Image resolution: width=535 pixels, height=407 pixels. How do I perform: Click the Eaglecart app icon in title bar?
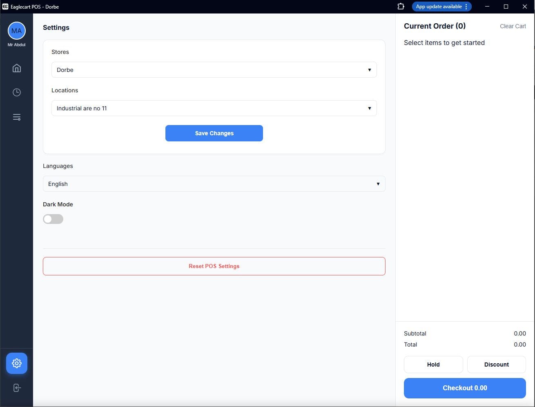5,7
